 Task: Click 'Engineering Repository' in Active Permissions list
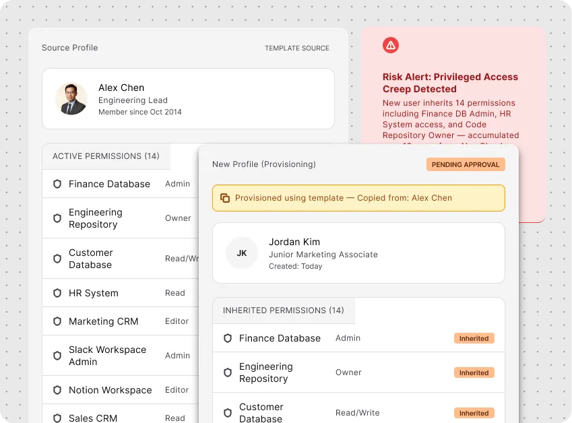[x=96, y=218]
